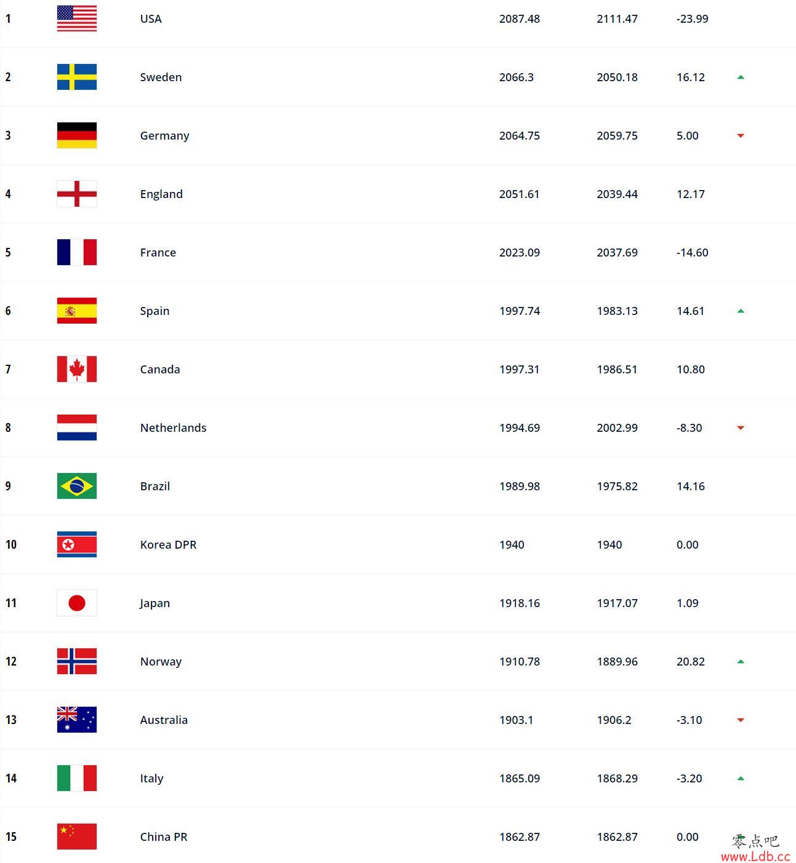This screenshot has height=863, width=796.
Task: Open the France team name link
Action: click(x=158, y=252)
